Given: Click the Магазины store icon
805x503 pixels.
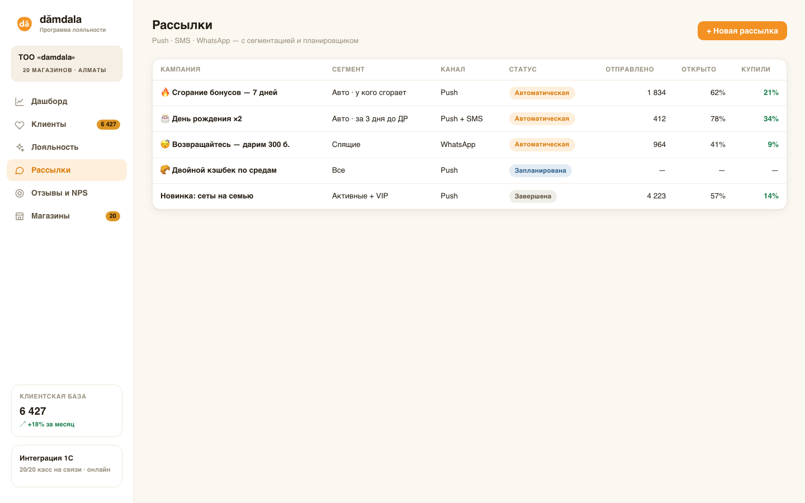Looking at the screenshot, I should (x=20, y=216).
